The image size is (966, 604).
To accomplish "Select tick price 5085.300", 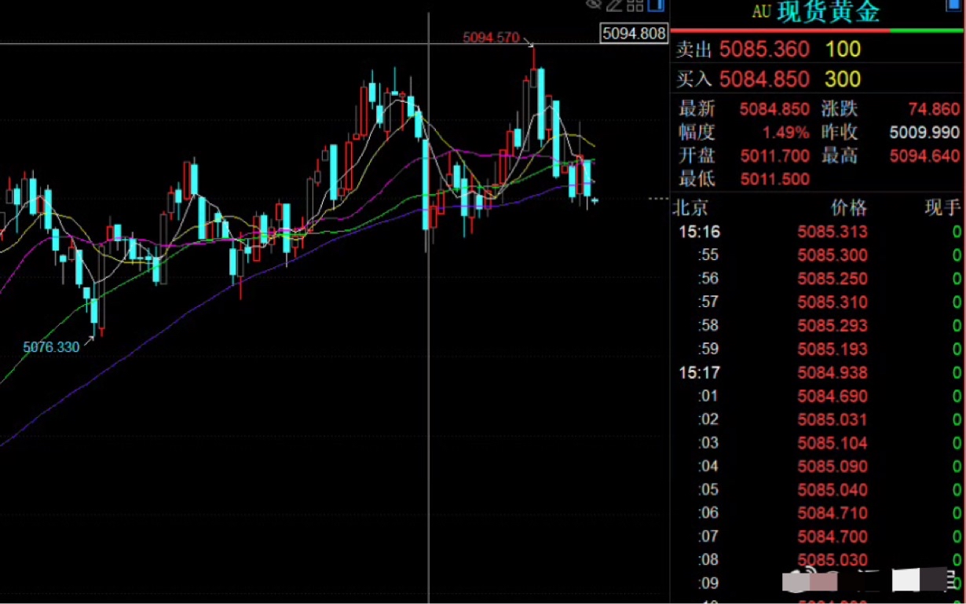I will click(x=832, y=255).
